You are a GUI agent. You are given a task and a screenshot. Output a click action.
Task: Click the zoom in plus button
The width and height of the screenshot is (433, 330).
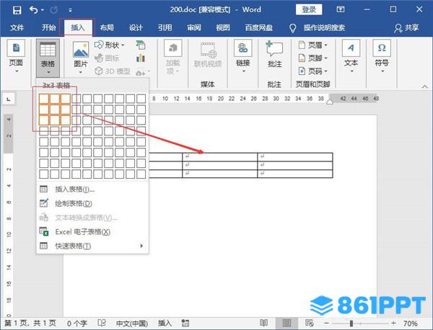click(x=394, y=323)
